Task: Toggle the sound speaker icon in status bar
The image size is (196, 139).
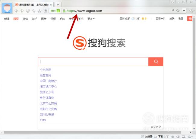Action: (x=178, y=137)
